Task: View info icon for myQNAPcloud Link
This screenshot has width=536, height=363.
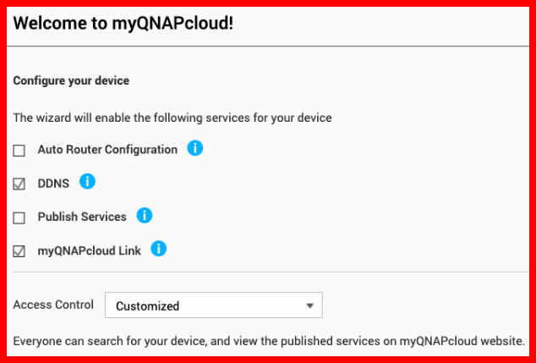Action: (x=159, y=249)
